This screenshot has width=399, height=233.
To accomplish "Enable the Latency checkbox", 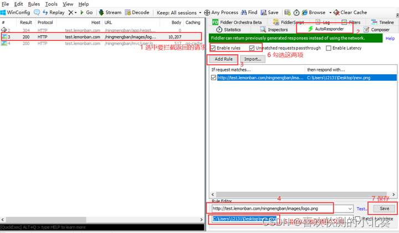I will [x=329, y=48].
